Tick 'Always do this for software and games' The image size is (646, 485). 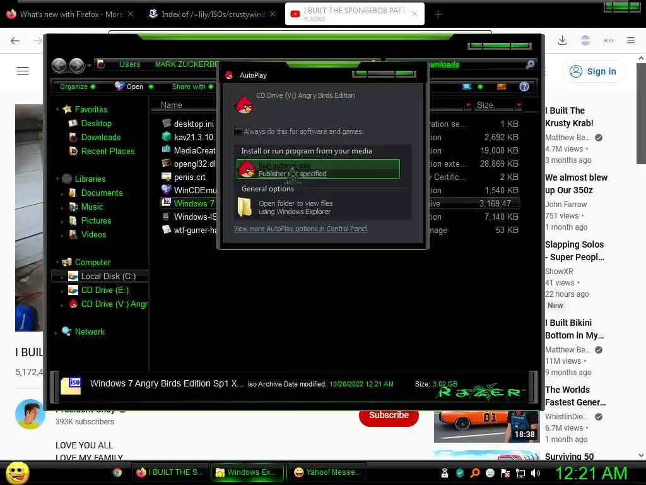pos(238,131)
